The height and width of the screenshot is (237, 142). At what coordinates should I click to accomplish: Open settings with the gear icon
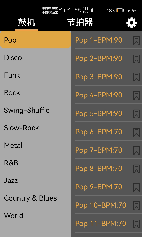tap(131, 23)
